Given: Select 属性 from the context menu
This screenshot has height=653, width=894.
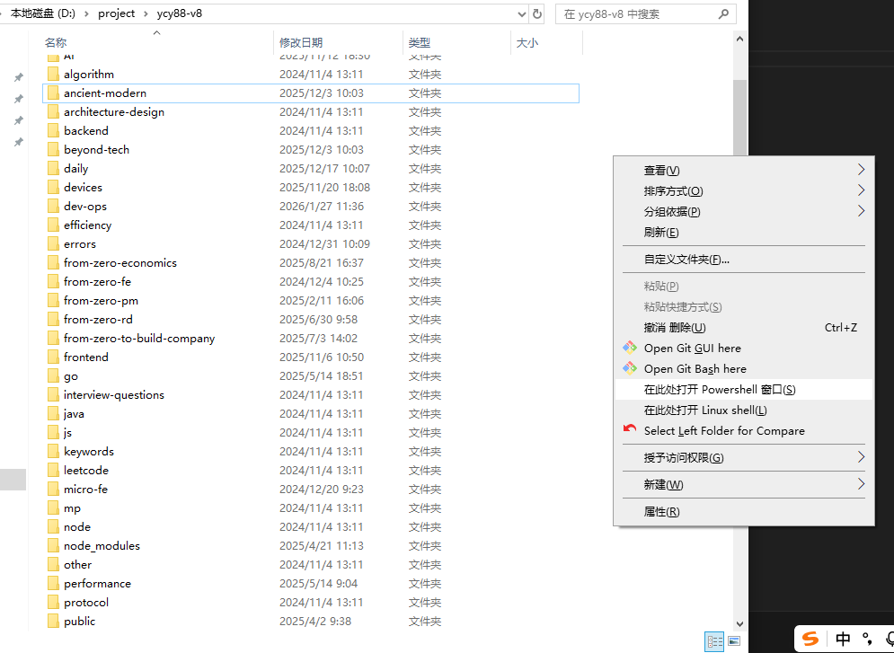Looking at the screenshot, I should tap(661, 511).
